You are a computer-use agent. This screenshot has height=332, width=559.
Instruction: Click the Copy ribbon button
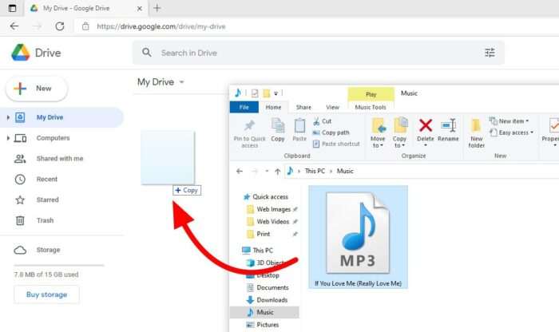click(x=278, y=130)
